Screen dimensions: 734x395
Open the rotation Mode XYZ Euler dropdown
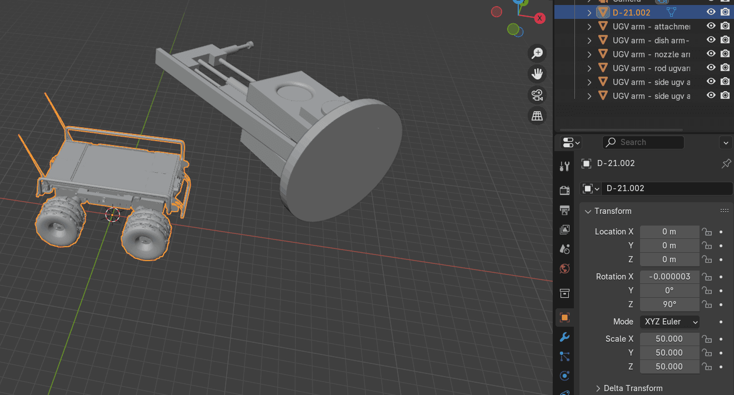coord(669,322)
